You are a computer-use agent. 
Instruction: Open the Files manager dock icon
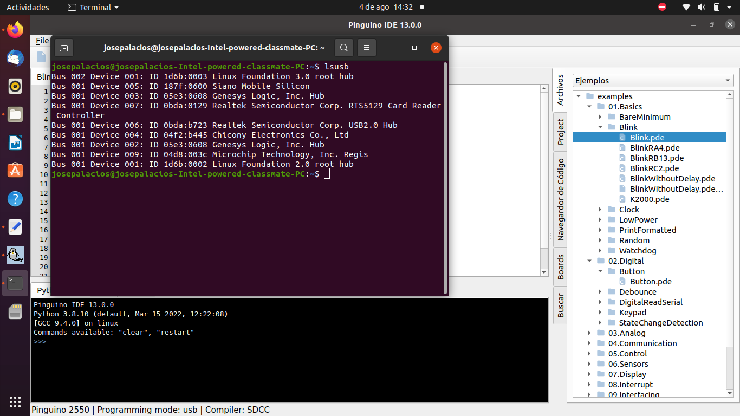click(15, 114)
